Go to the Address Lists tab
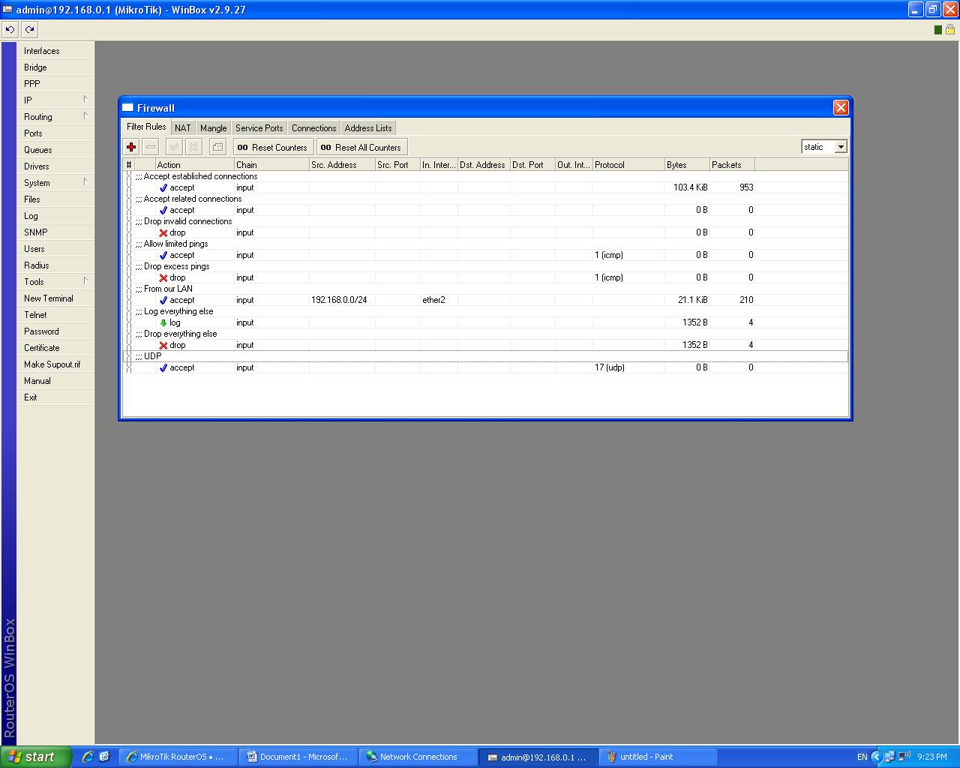 point(368,128)
